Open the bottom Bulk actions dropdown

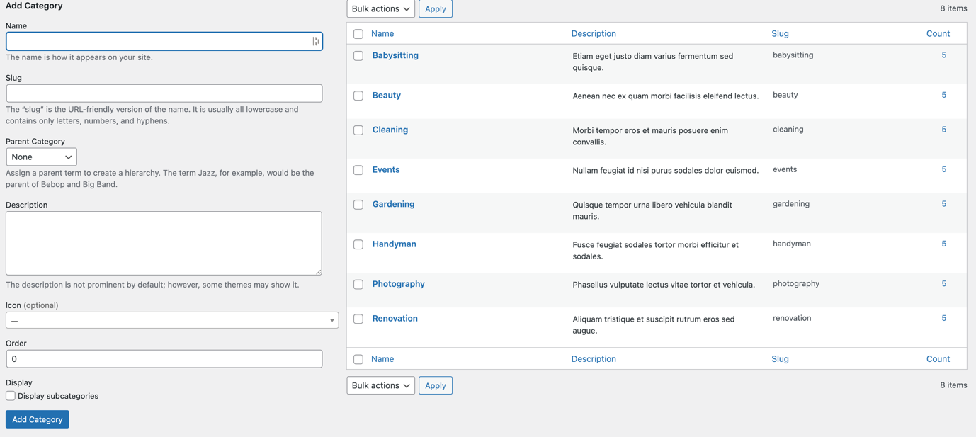(380, 385)
